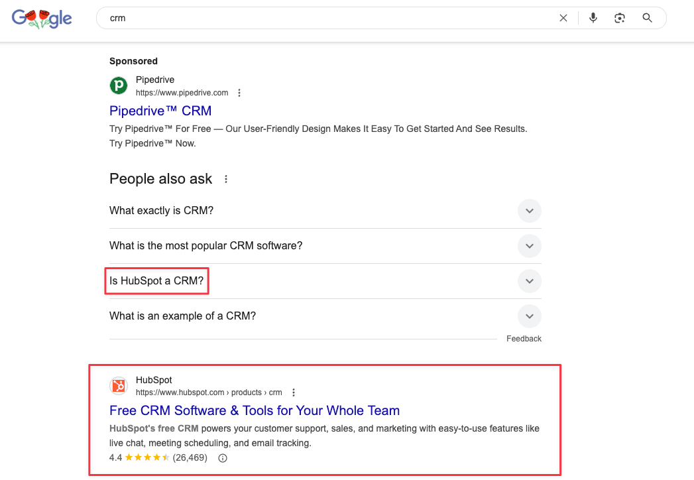The image size is (694, 480).
Task: Expand "Is HubSpot a CRM?" chevron
Action: click(x=530, y=281)
